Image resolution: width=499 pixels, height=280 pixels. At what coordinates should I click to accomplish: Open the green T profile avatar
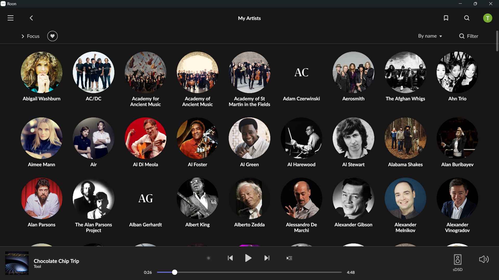coord(488,18)
